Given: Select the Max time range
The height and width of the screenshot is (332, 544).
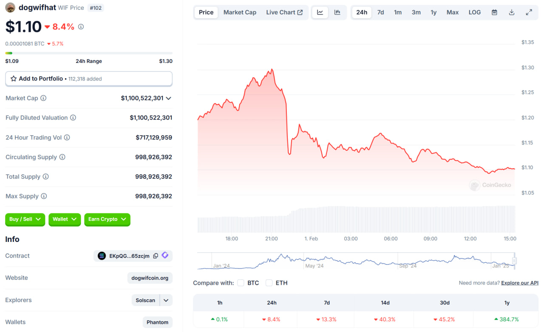Looking at the screenshot, I should tap(453, 12).
